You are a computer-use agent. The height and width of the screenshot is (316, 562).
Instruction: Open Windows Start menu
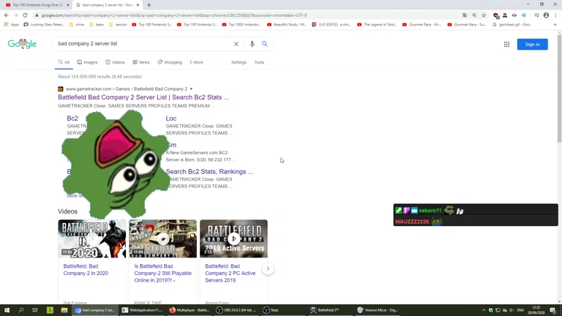pos(7,310)
